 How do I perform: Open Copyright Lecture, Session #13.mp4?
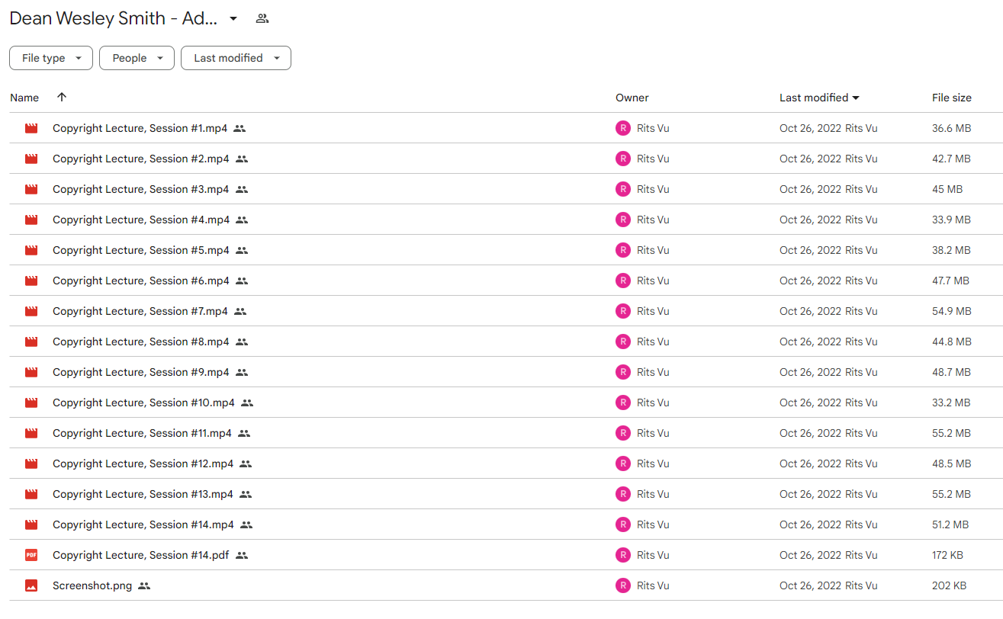coord(143,494)
